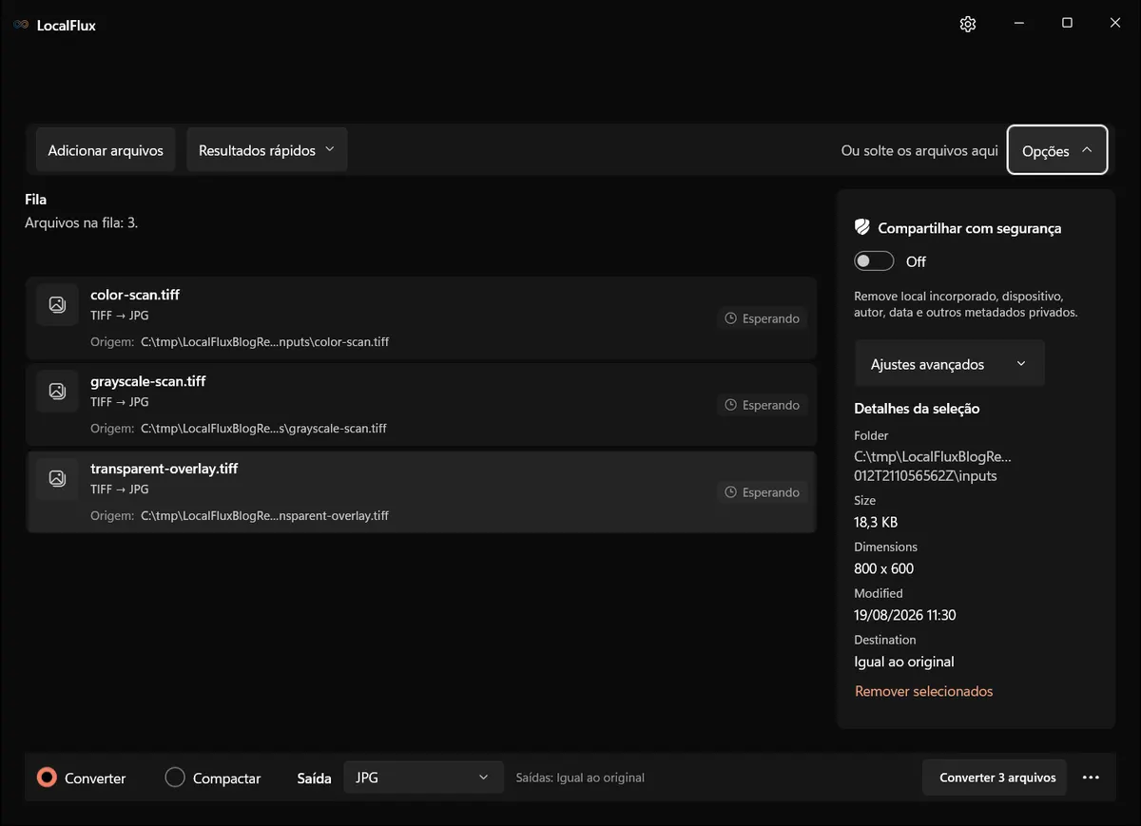
Task: Click origin path of transparent-overlay.tiff
Action: click(x=264, y=515)
